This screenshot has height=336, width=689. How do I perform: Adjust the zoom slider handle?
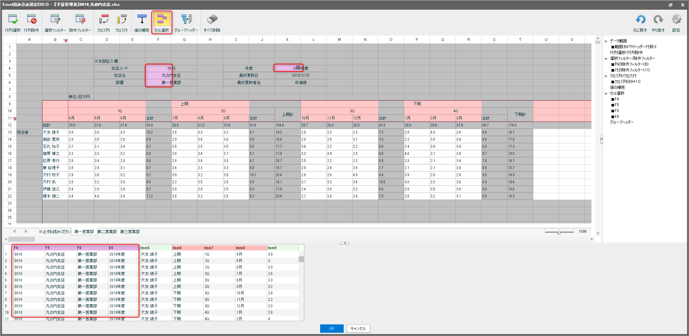pyautogui.click(x=559, y=232)
